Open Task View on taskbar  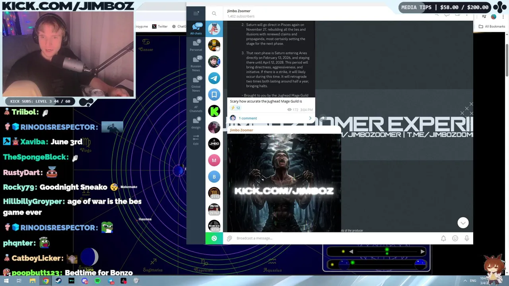tap(19, 281)
